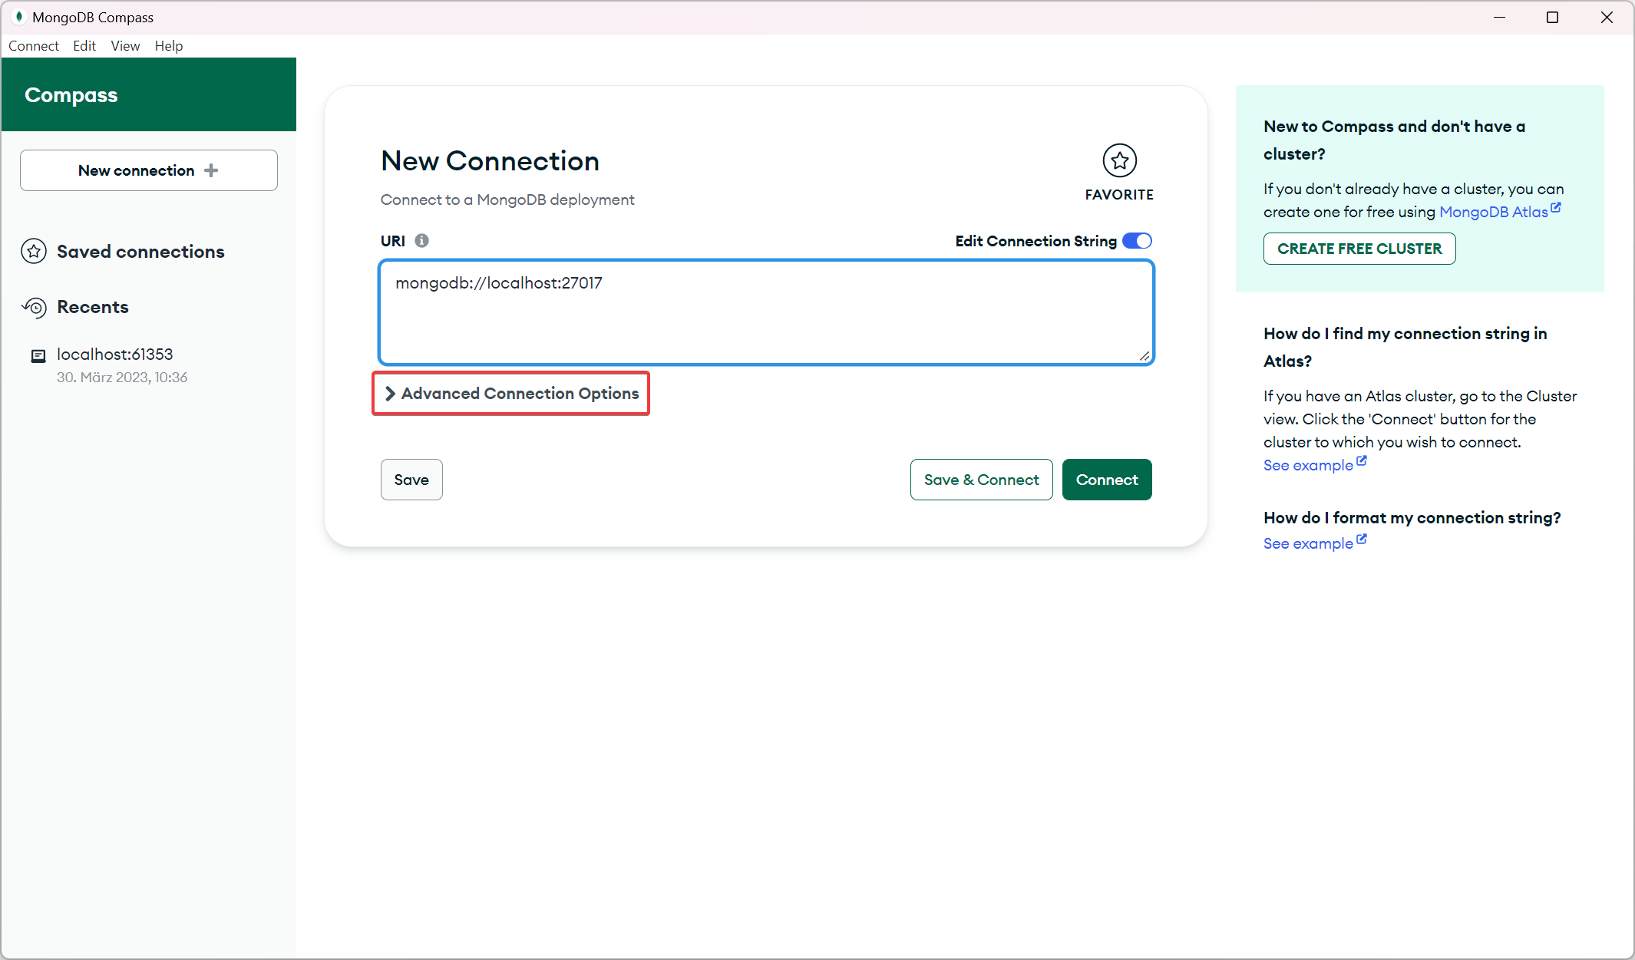
Task: Click the MongoDB leaf icon in title bar
Action: (x=19, y=16)
